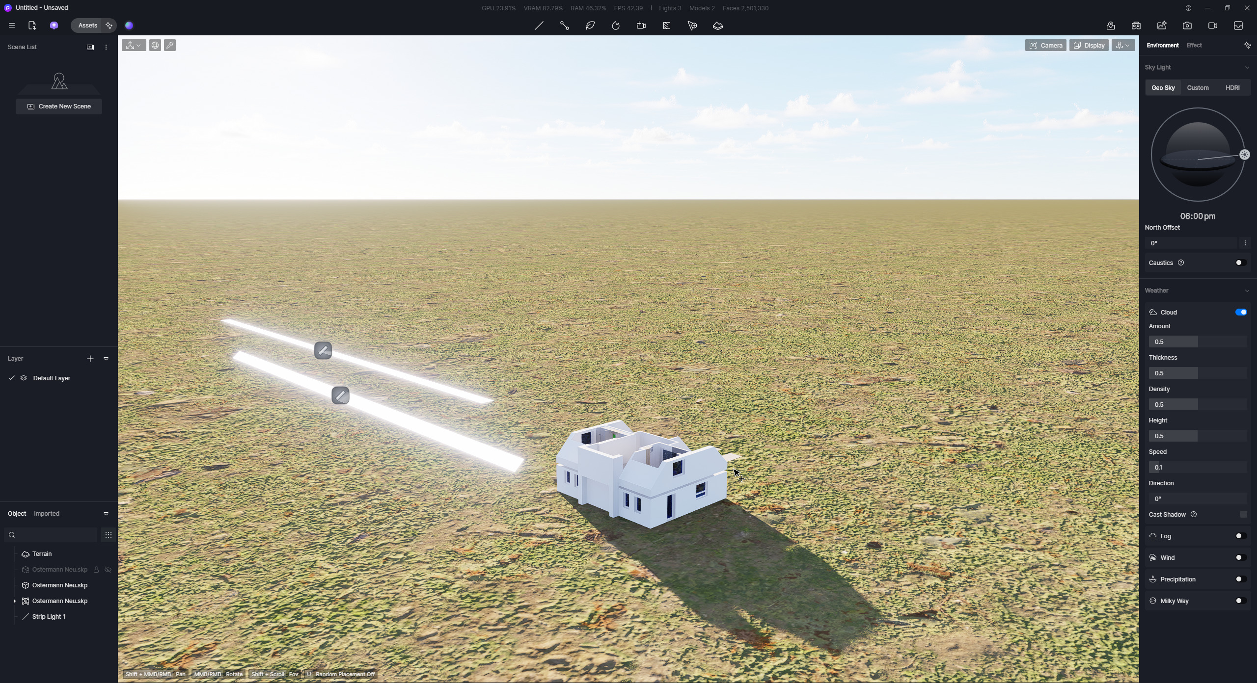This screenshot has height=683, width=1257.
Task: Select the HDRI sky light tab
Action: [x=1232, y=88]
